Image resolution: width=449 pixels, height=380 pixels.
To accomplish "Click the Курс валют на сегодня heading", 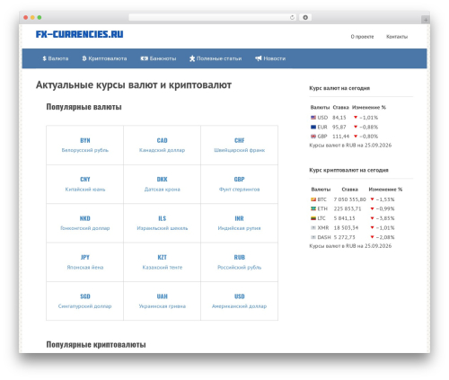I will pos(339,88).
